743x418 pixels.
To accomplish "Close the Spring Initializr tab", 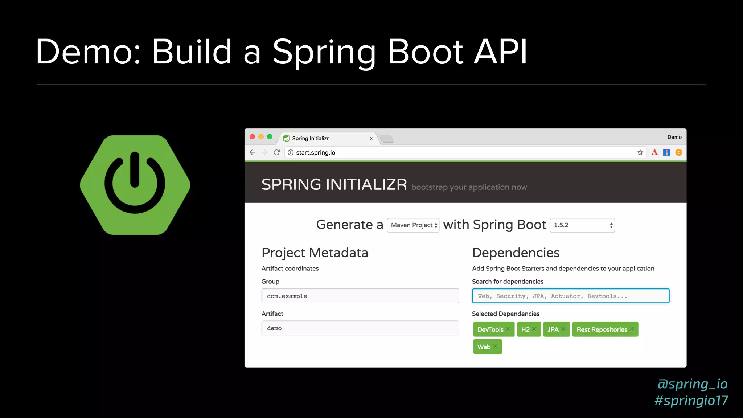I will tap(371, 138).
